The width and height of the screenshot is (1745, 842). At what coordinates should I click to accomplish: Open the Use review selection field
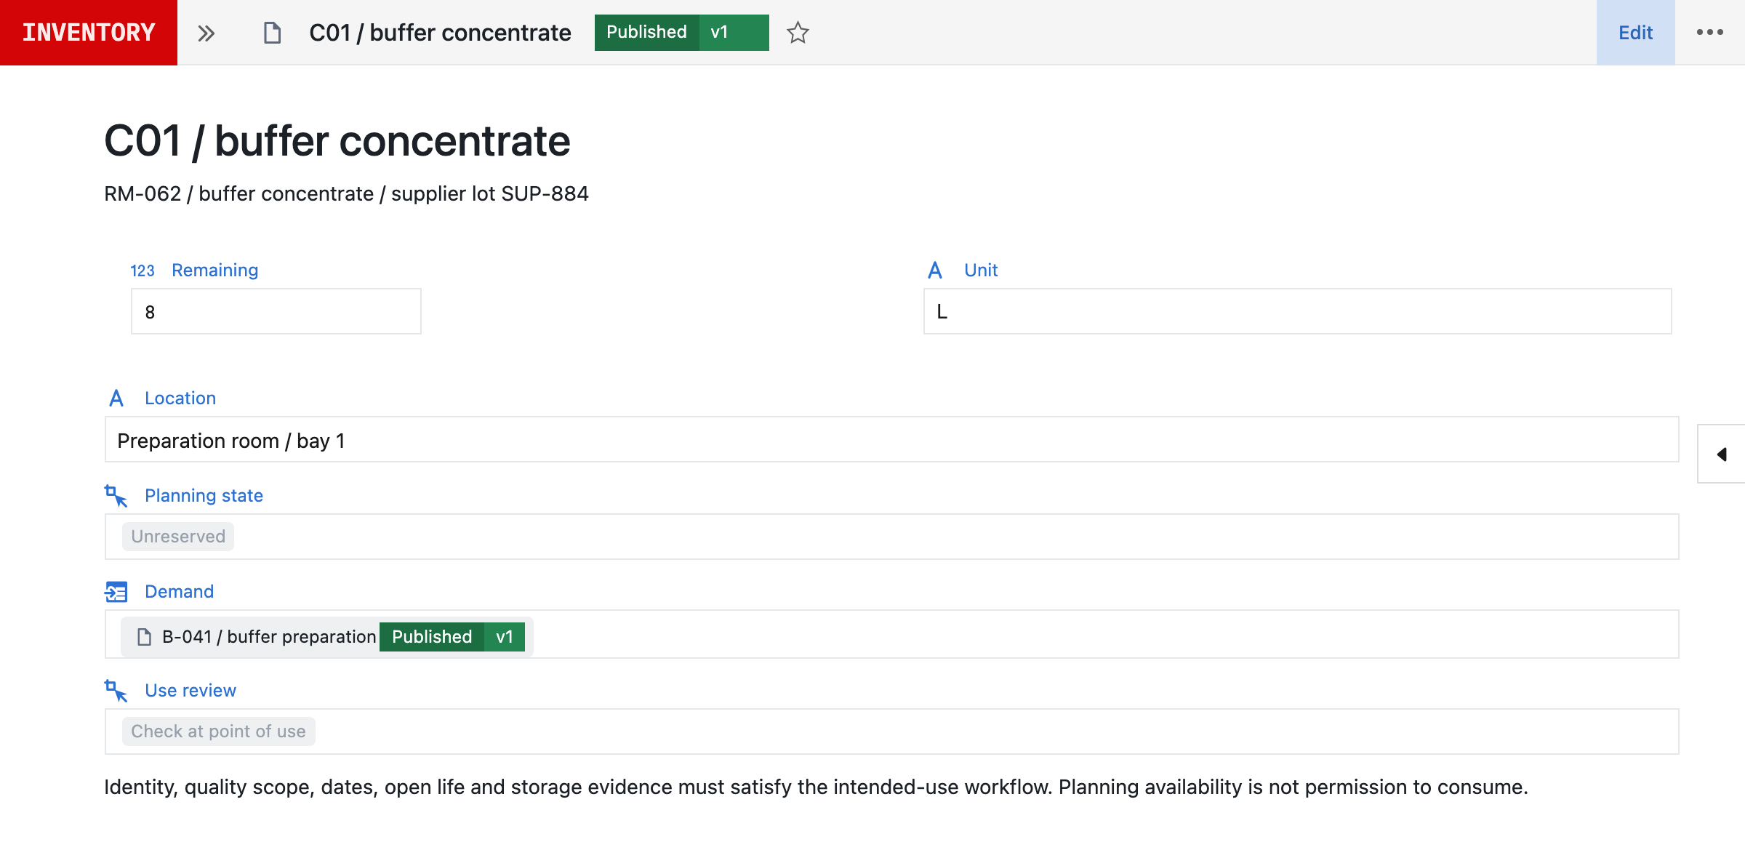[891, 731]
